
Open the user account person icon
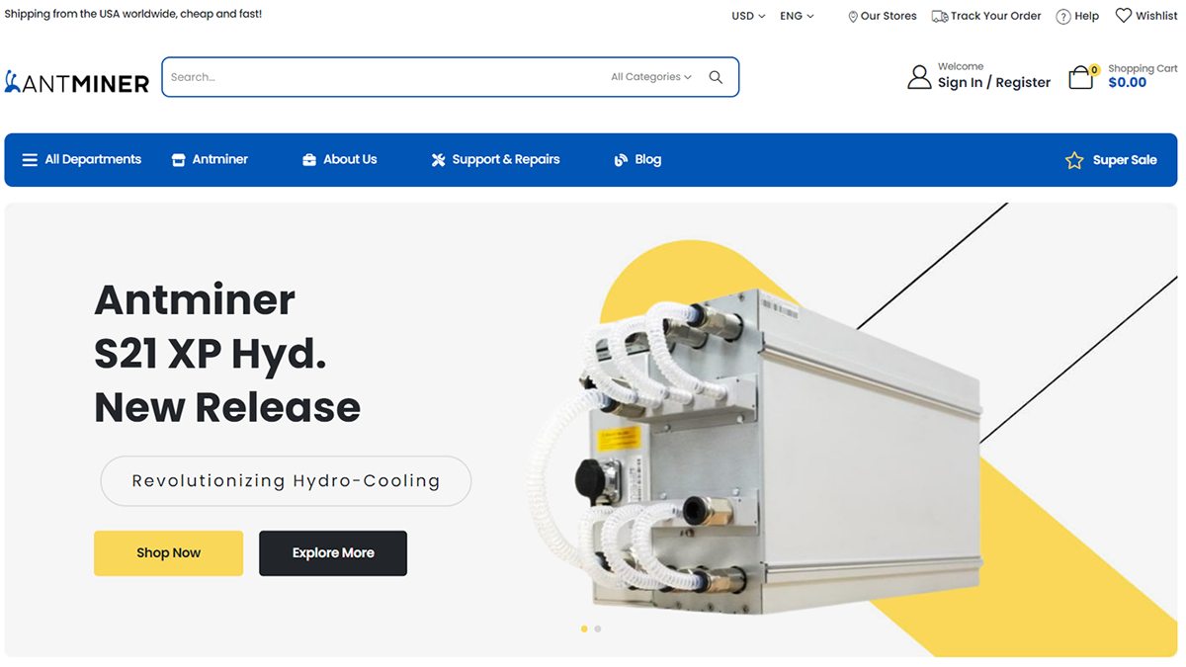coord(918,76)
